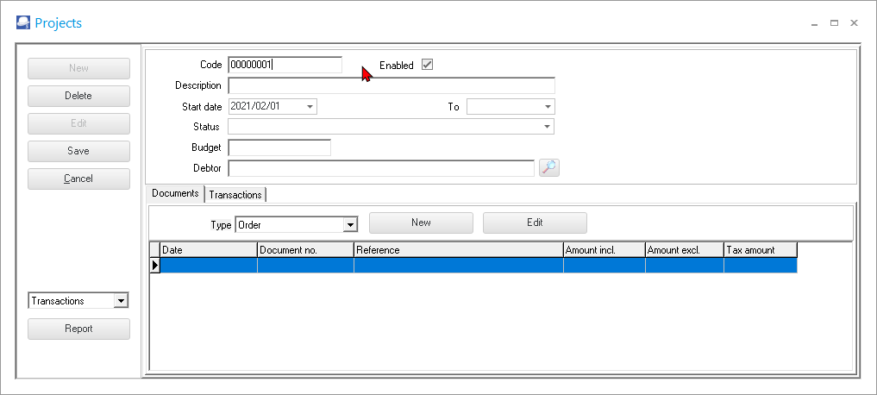Click the Projects app icon in title bar

23,23
